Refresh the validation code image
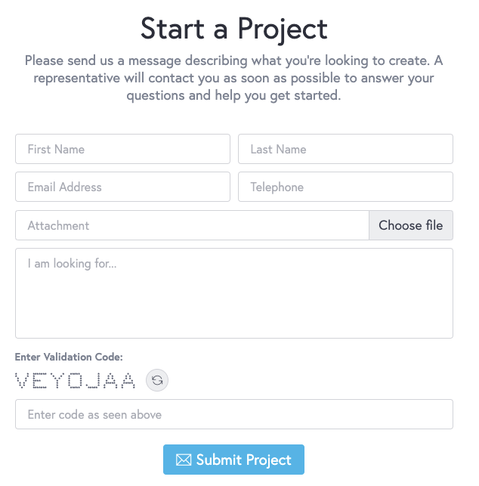The height and width of the screenshot is (486, 479). (157, 380)
